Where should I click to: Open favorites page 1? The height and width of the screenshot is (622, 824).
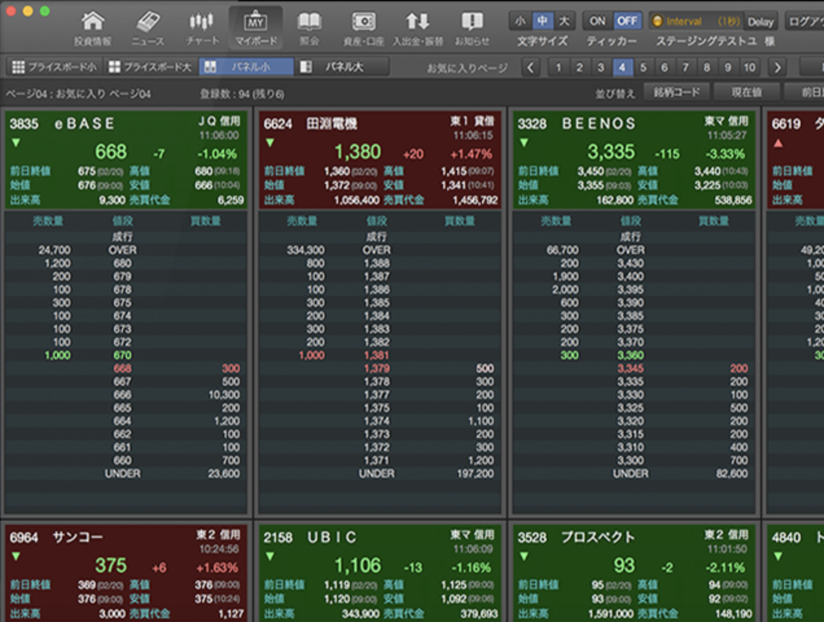(x=558, y=67)
